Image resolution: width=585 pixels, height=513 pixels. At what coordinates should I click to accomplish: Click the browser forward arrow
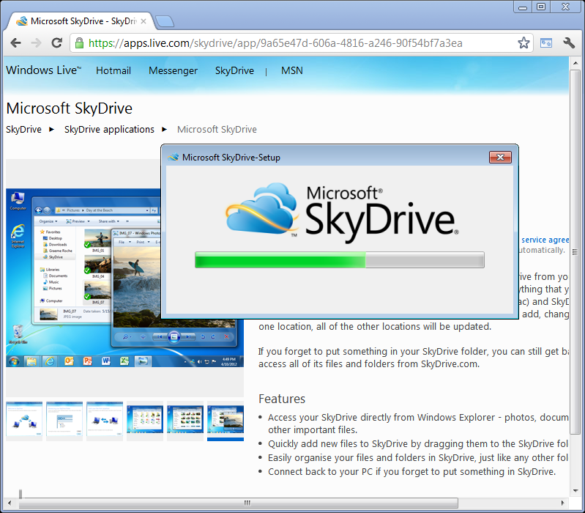[x=36, y=43]
